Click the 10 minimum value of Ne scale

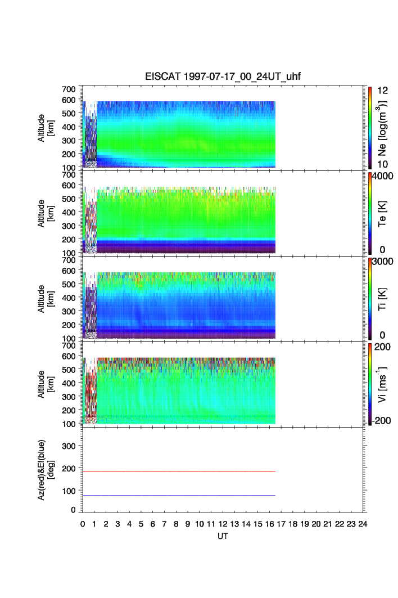pos(382,164)
